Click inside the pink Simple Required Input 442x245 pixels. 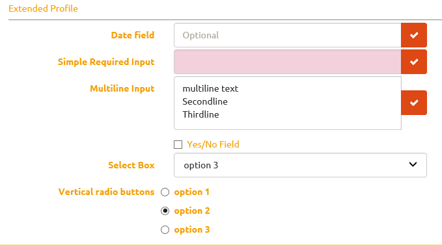coord(288,62)
